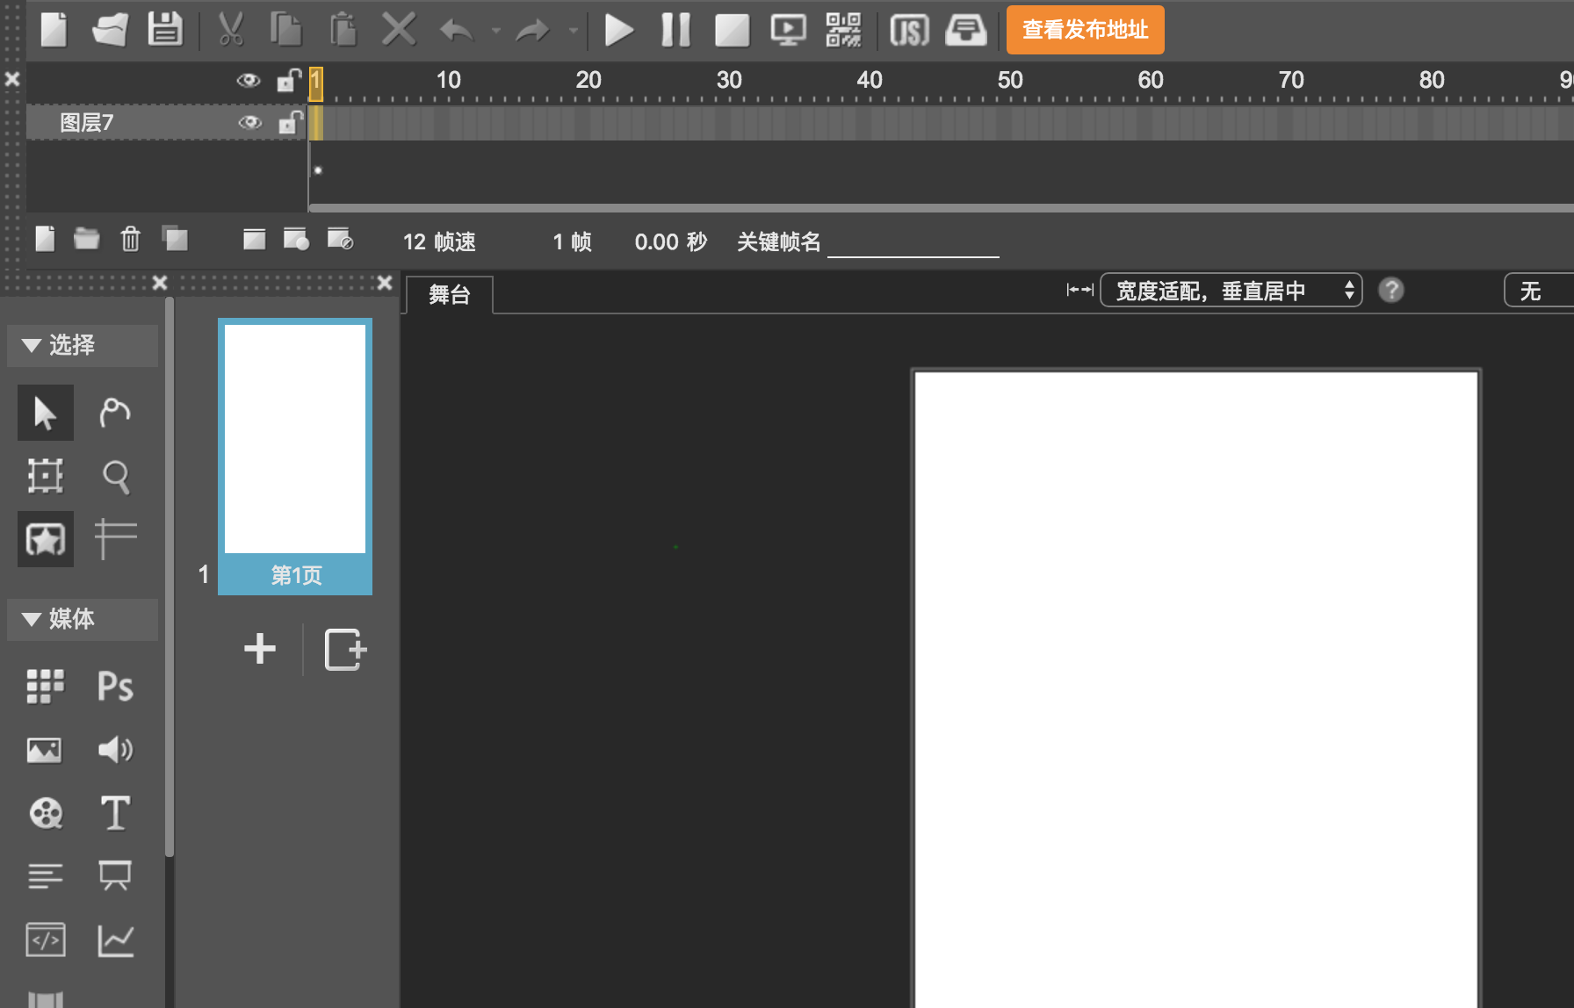The height and width of the screenshot is (1008, 1574).
Task: Add a new layer in timeline
Action: pos(45,239)
